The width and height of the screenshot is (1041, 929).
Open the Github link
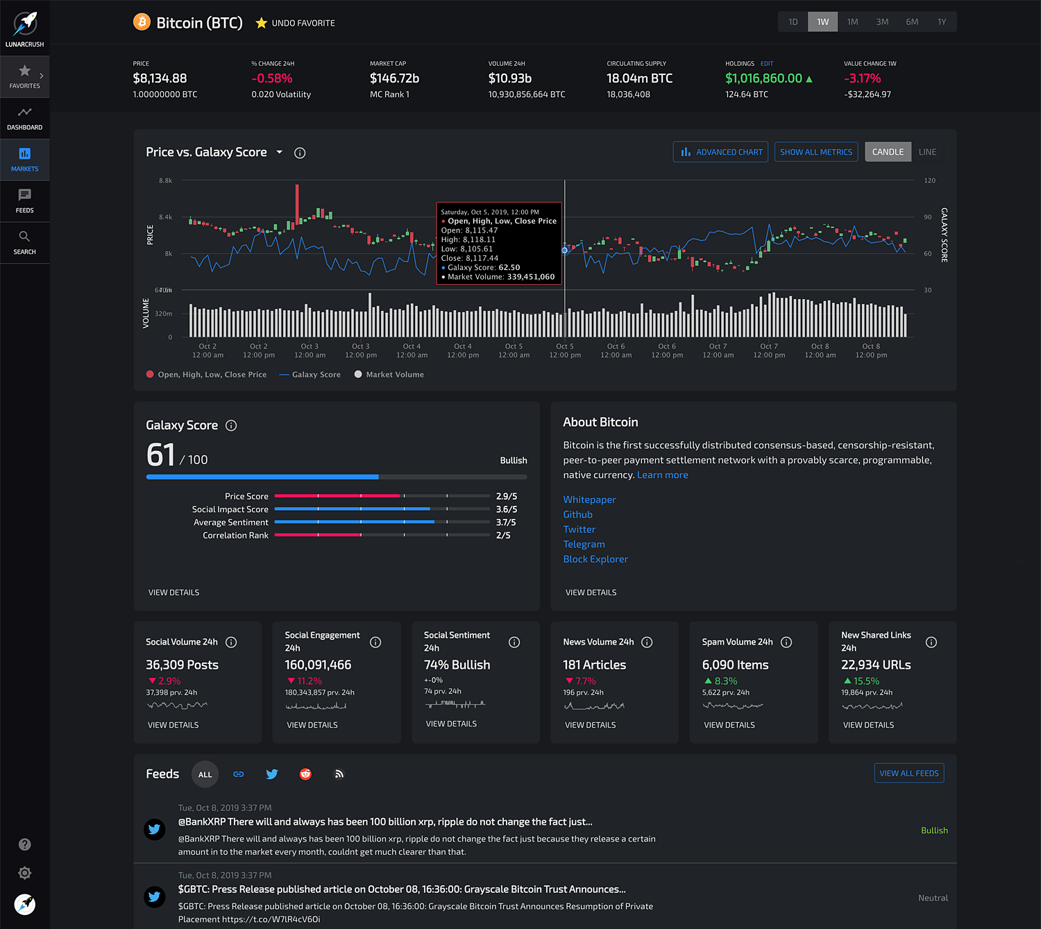point(577,515)
